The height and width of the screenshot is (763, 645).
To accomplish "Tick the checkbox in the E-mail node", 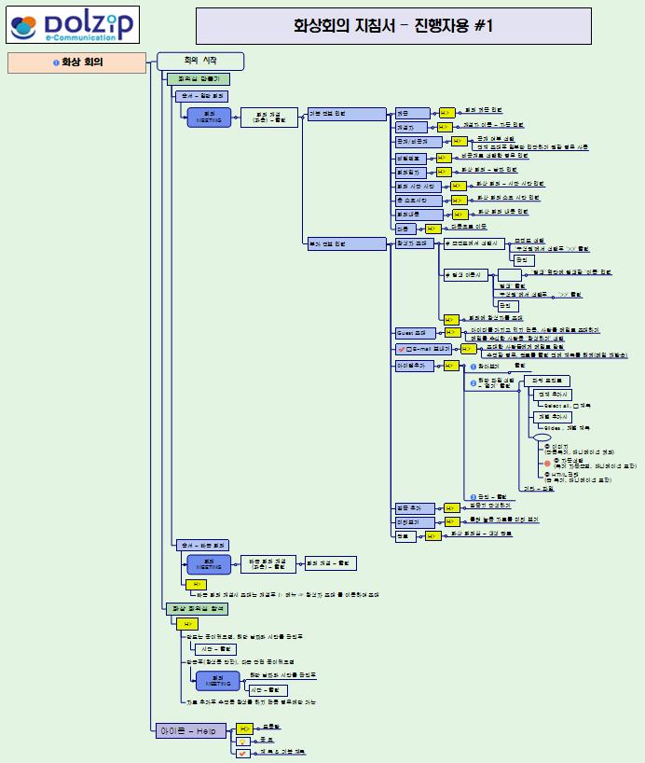I will point(409,349).
